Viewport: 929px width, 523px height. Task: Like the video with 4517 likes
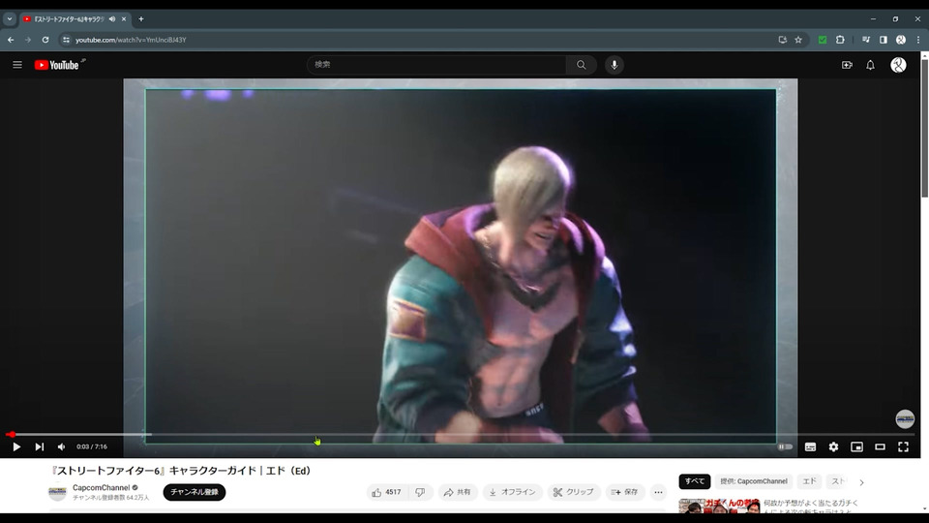click(387, 492)
